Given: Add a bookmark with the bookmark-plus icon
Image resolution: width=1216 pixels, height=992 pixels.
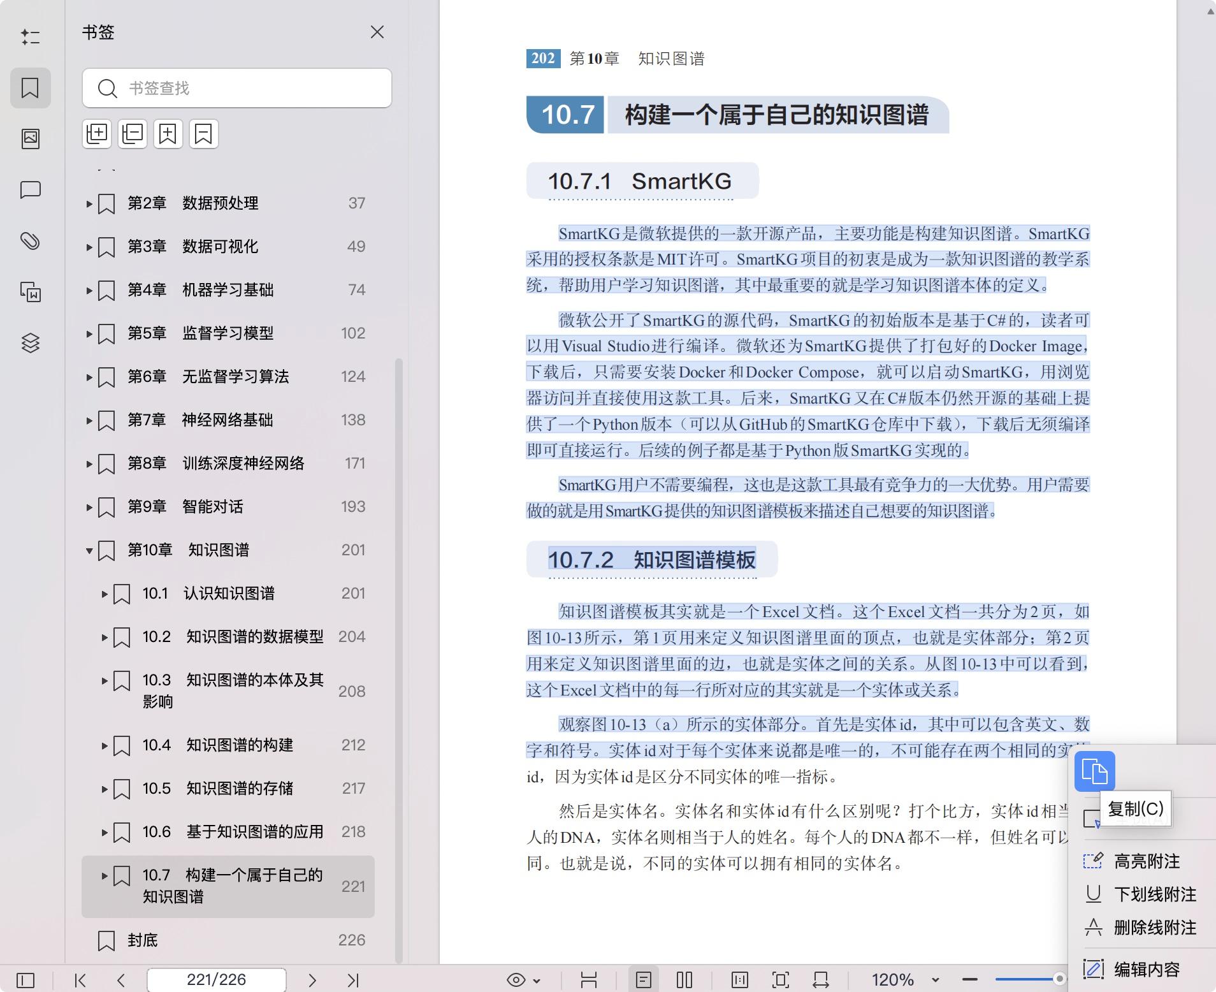Looking at the screenshot, I should 168,134.
